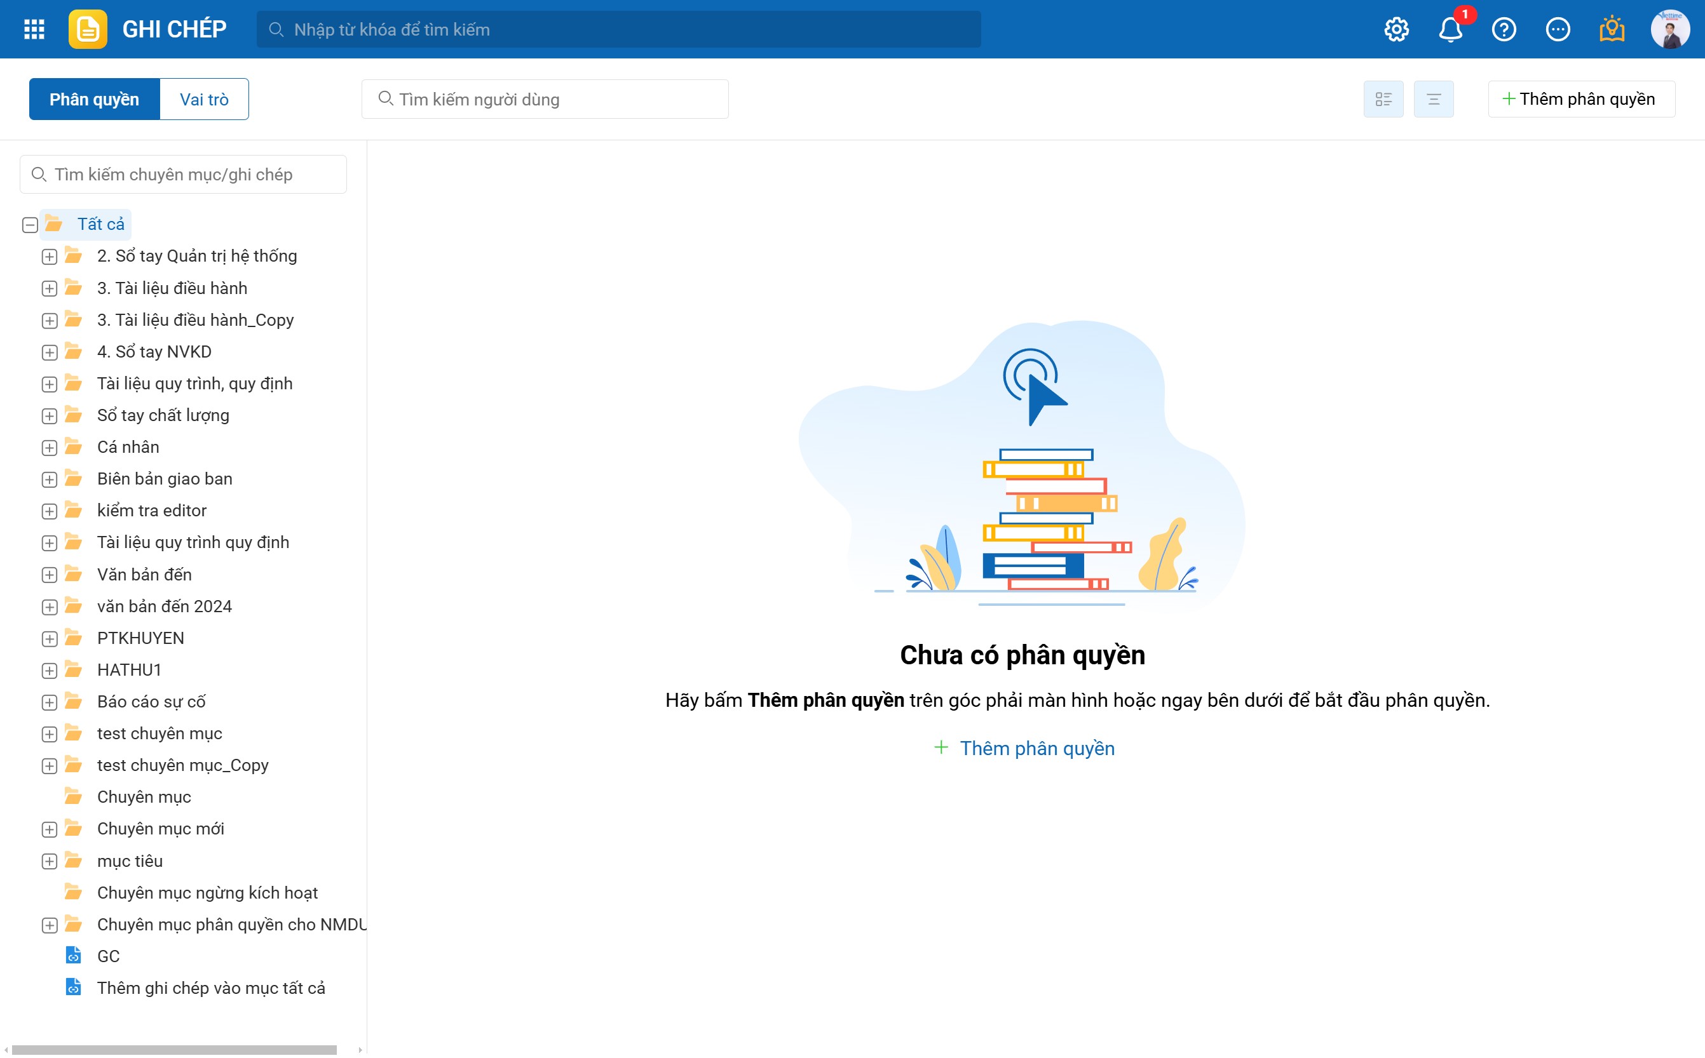Open the notifications bell icon
Screen dimensions: 1705x1058
(1450, 29)
